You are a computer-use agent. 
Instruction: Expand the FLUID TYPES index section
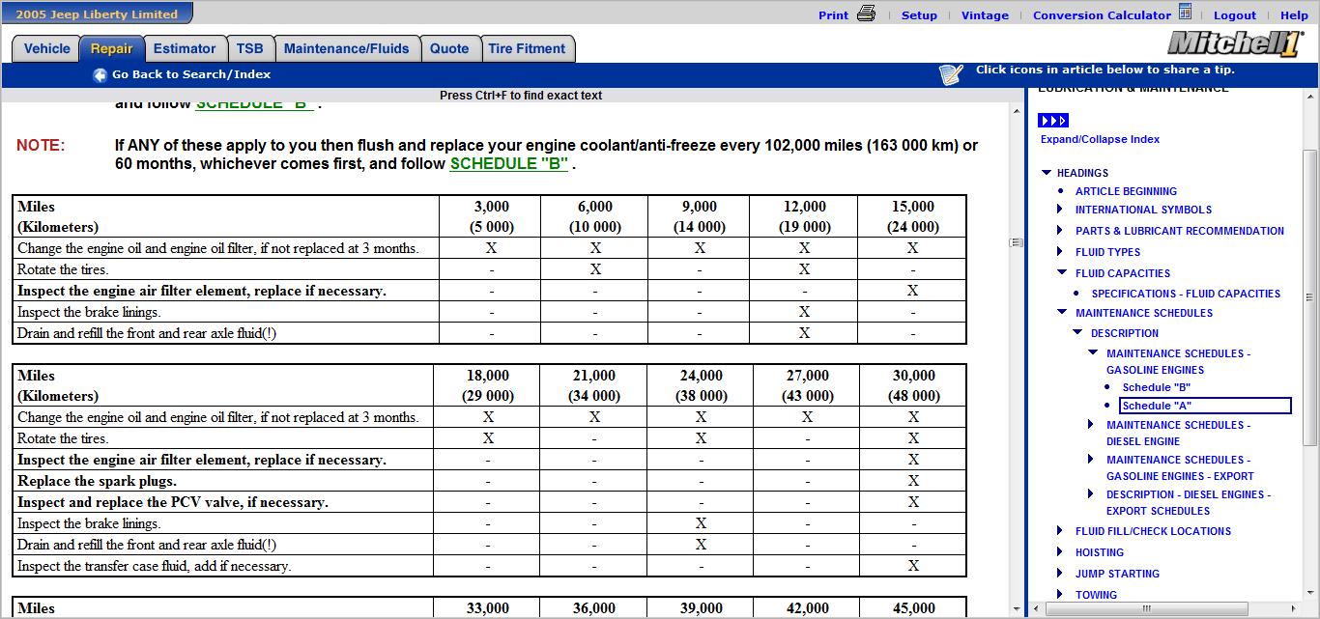pos(1061,252)
